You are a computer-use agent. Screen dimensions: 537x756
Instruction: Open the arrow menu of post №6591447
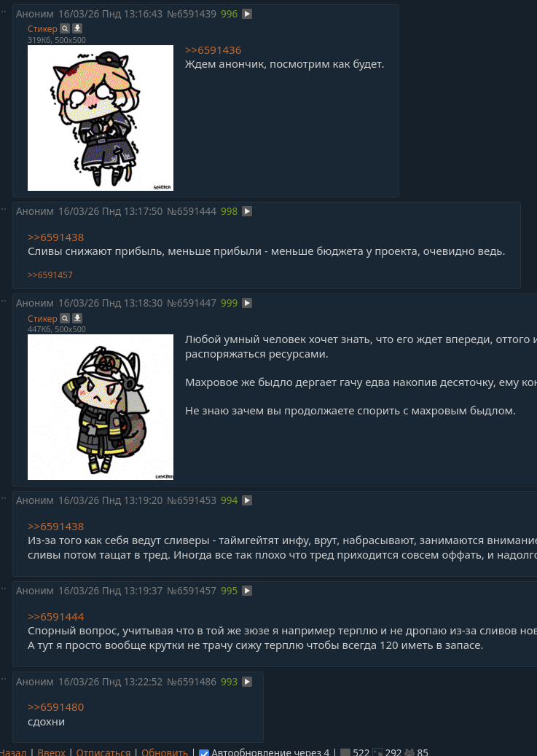click(x=247, y=303)
